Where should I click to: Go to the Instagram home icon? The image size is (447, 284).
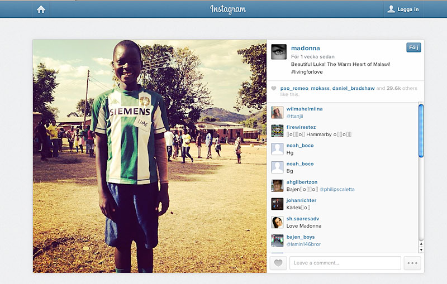(41, 9)
